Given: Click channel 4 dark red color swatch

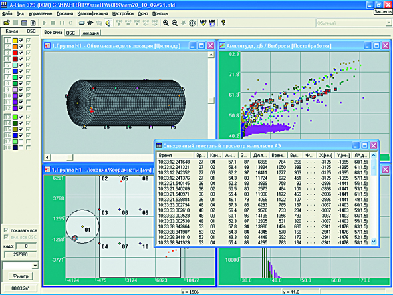Looking at the screenshot, I should point(15,59).
